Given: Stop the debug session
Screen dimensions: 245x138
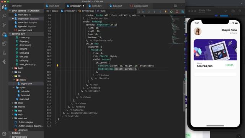Looking at the screenshot, I should click(x=177, y=12).
